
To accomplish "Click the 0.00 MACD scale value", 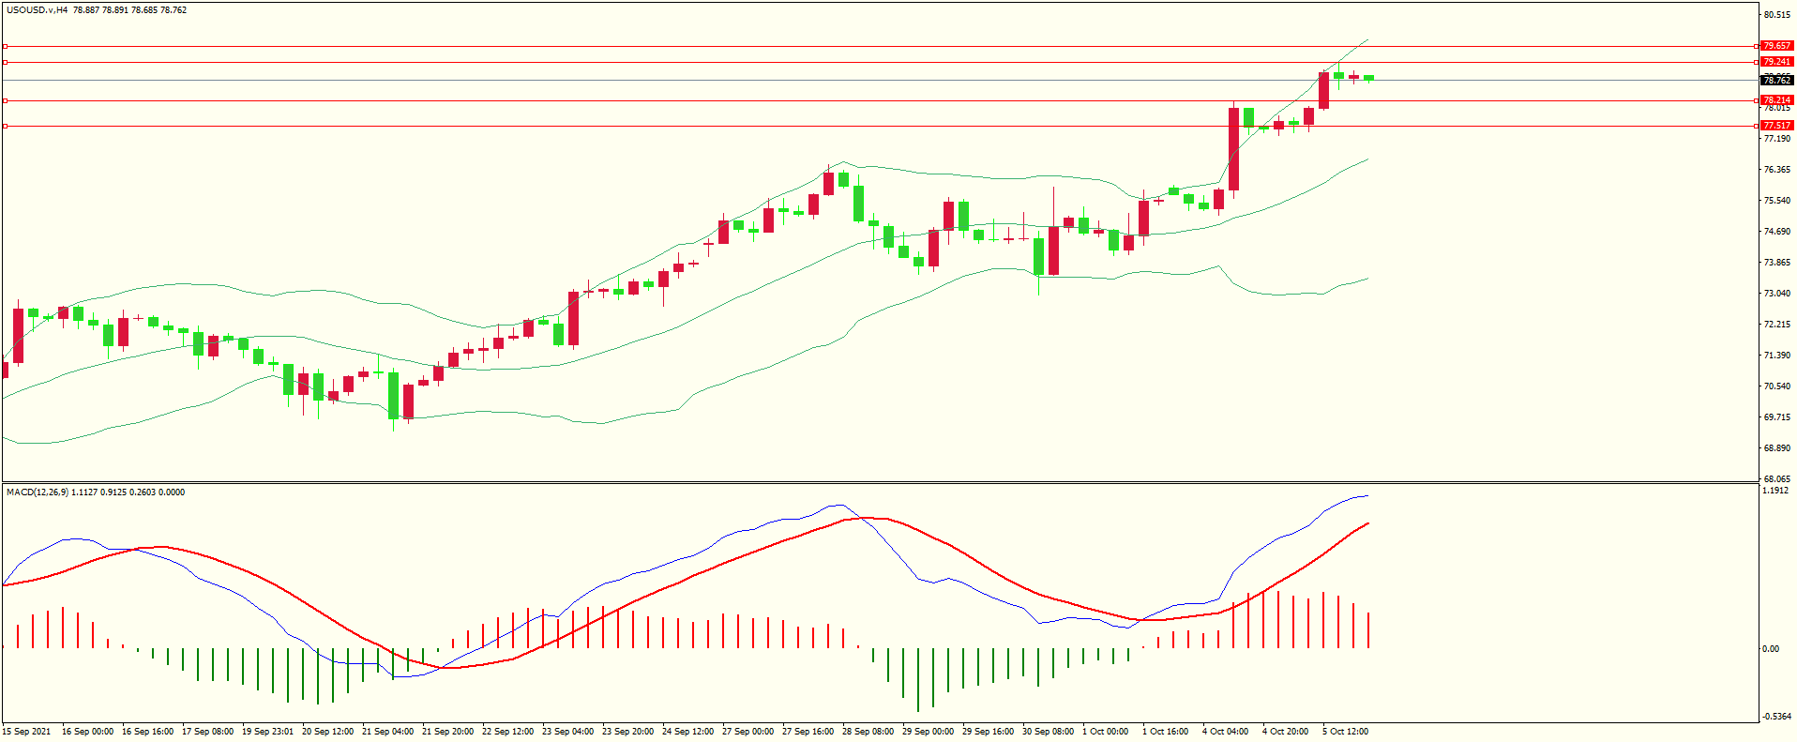I will (1771, 649).
